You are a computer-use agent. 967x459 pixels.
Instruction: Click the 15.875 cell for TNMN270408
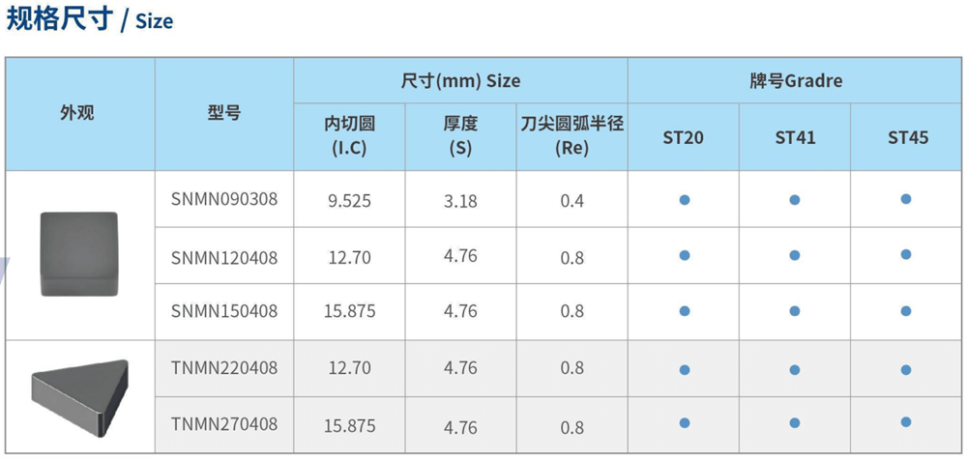(x=350, y=426)
